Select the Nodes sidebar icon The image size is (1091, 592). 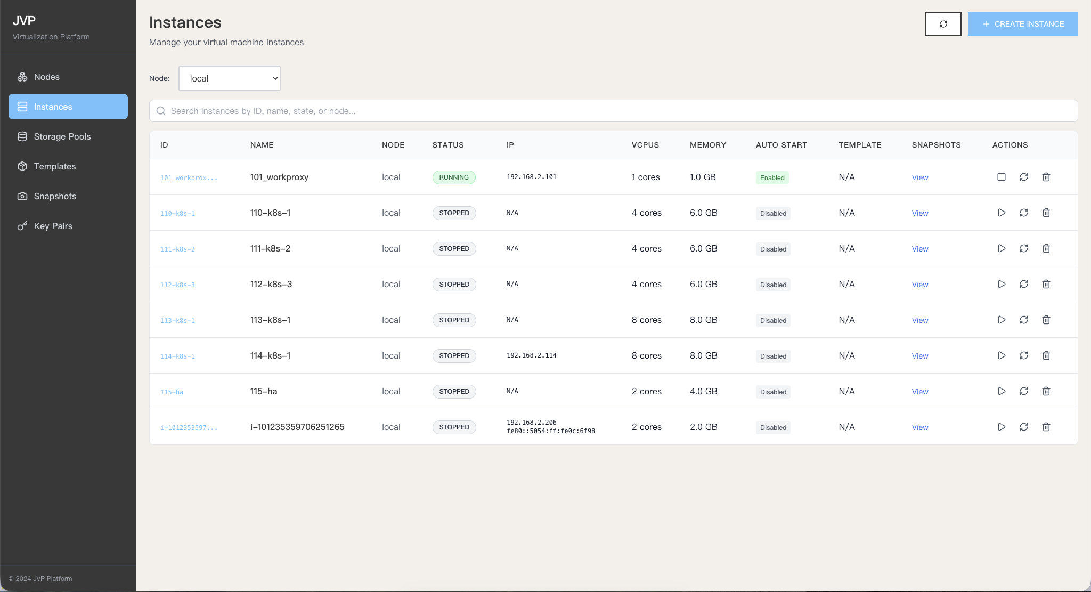pyautogui.click(x=22, y=77)
